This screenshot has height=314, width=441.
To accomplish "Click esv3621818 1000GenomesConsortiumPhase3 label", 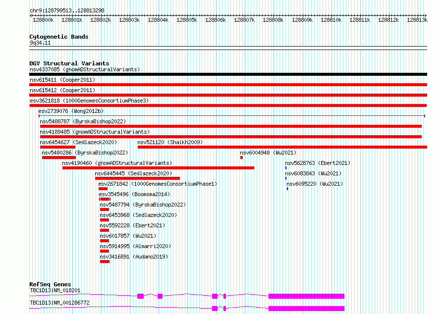I will click(89, 101).
